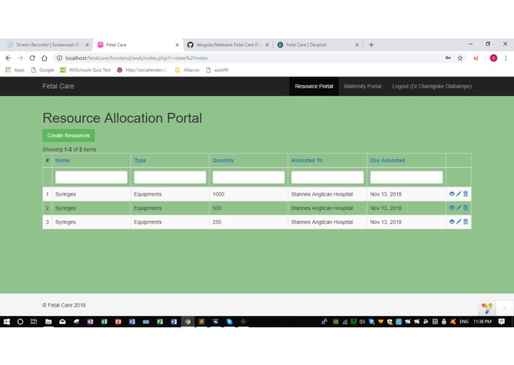Open the Apps bookmarks shortcut
514x365 pixels.
(x=15, y=69)
